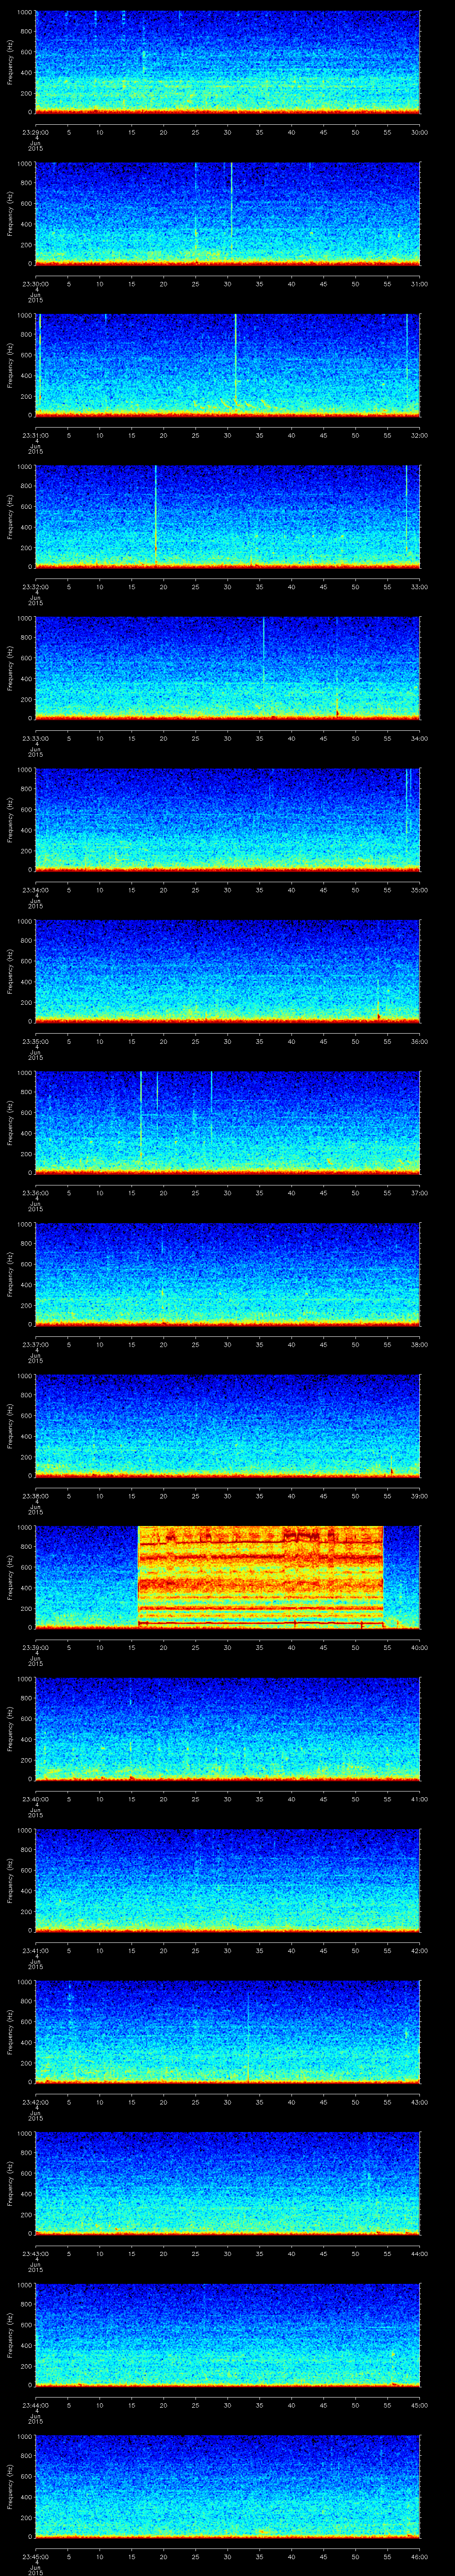Click the 23:45:00 start time label
Screen dimensions: 455x2576
pyautogui.click(x=35, y=2558)
